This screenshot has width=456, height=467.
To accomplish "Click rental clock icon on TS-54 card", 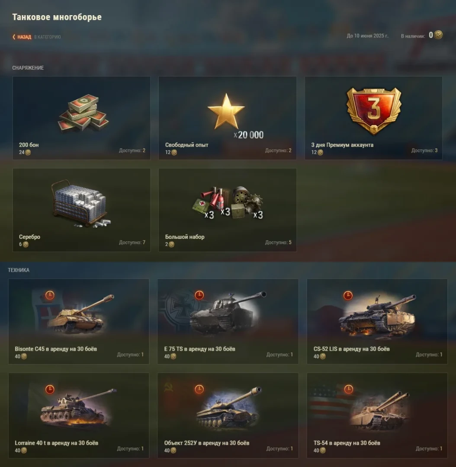I will click(348, 389).
